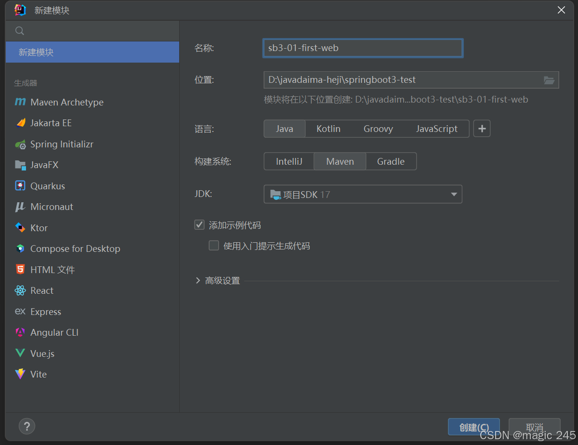
Task: Select the Vue.js entry text
Action: pyautogui.click(x=42, y=353)
